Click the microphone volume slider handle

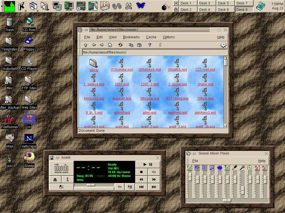click(243, 191)
